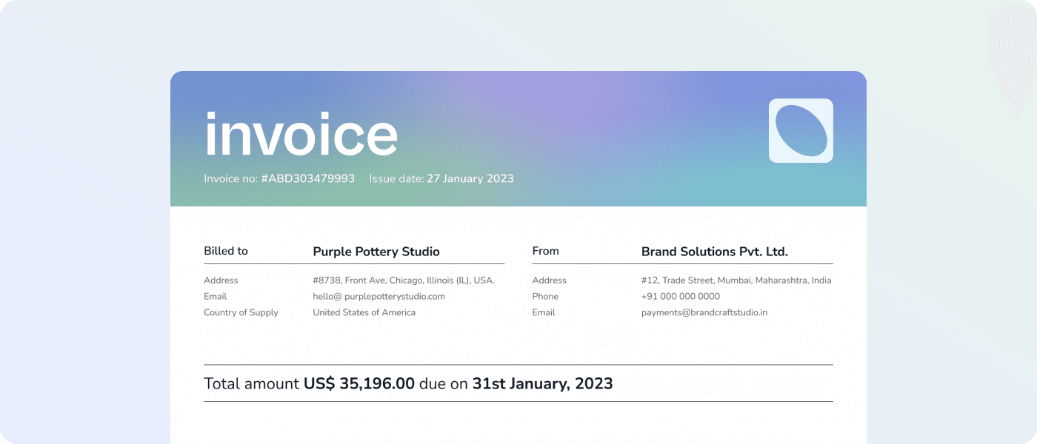Open the email payments@brandcraftstudio.in
The height and width of the screenshot is (444, 1037).
[x=704, y=312]
